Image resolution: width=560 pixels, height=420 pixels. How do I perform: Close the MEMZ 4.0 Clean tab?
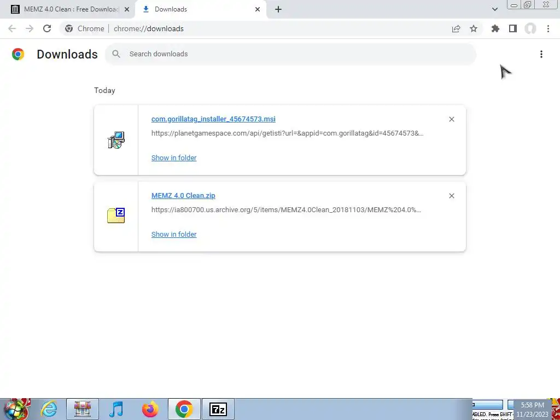coord(127,9)
